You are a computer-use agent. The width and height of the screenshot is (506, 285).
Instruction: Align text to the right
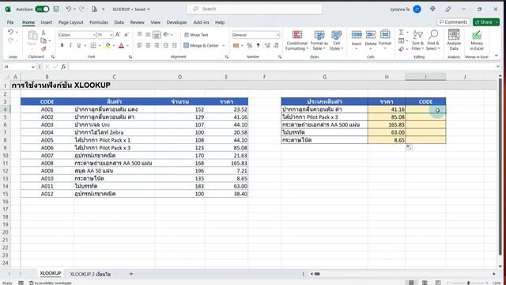click(x=157, y=46)
